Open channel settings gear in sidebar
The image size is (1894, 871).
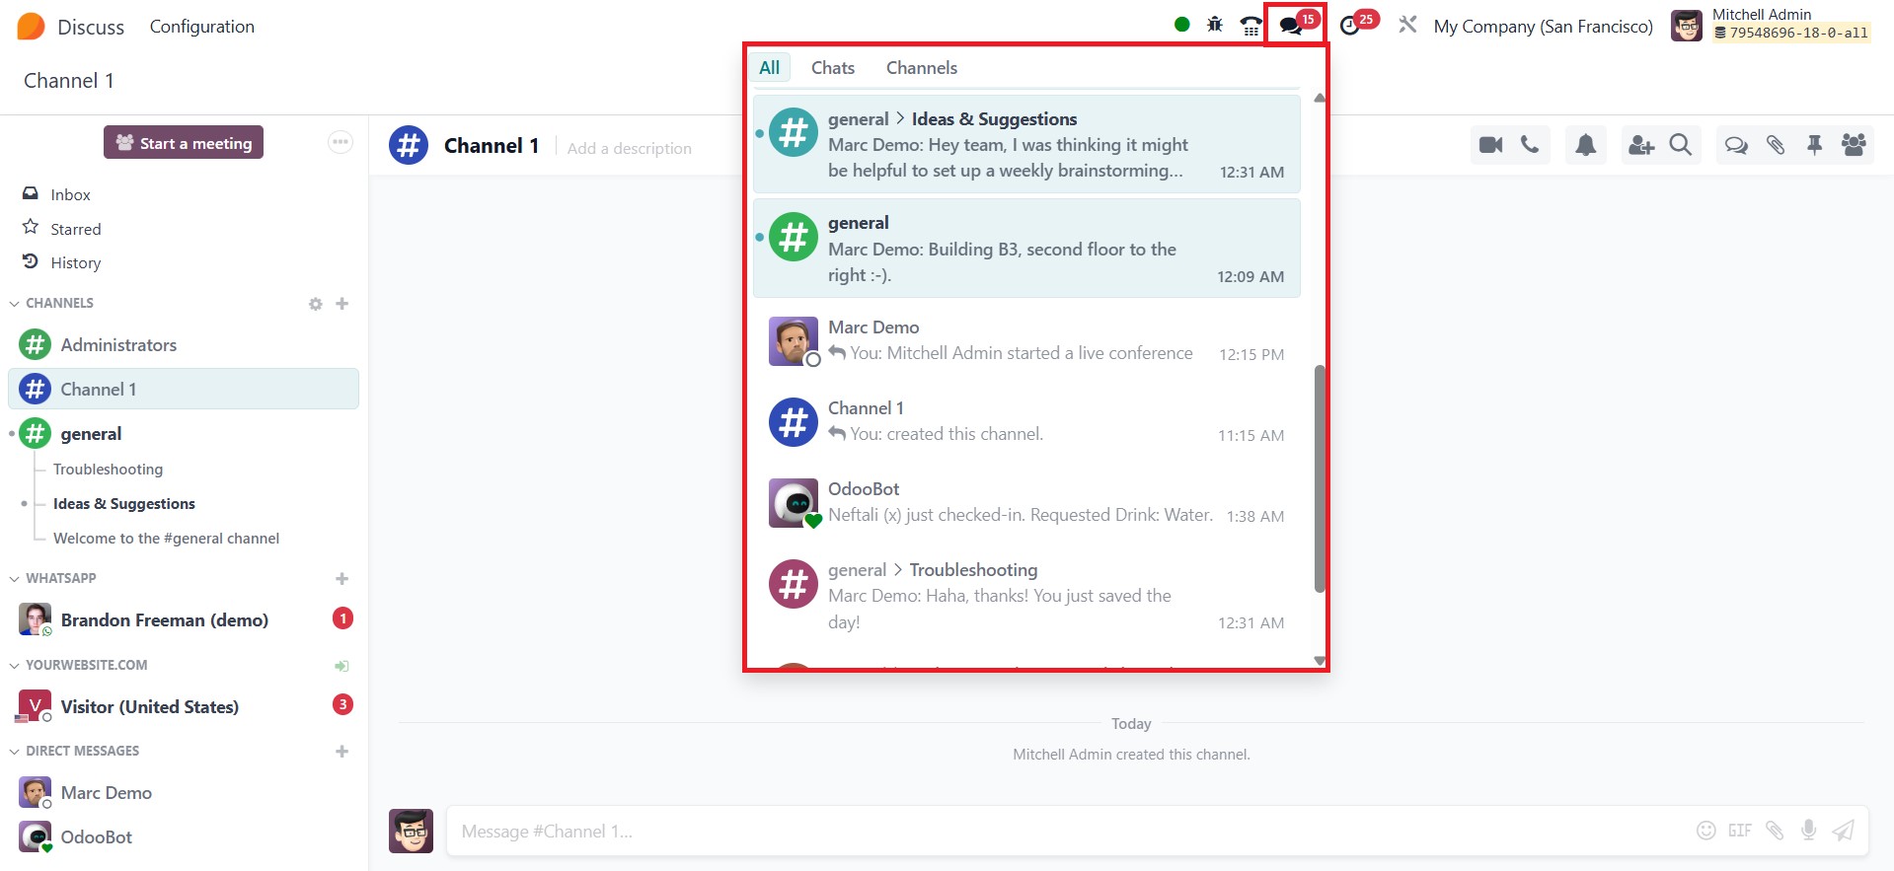(316, 304)
